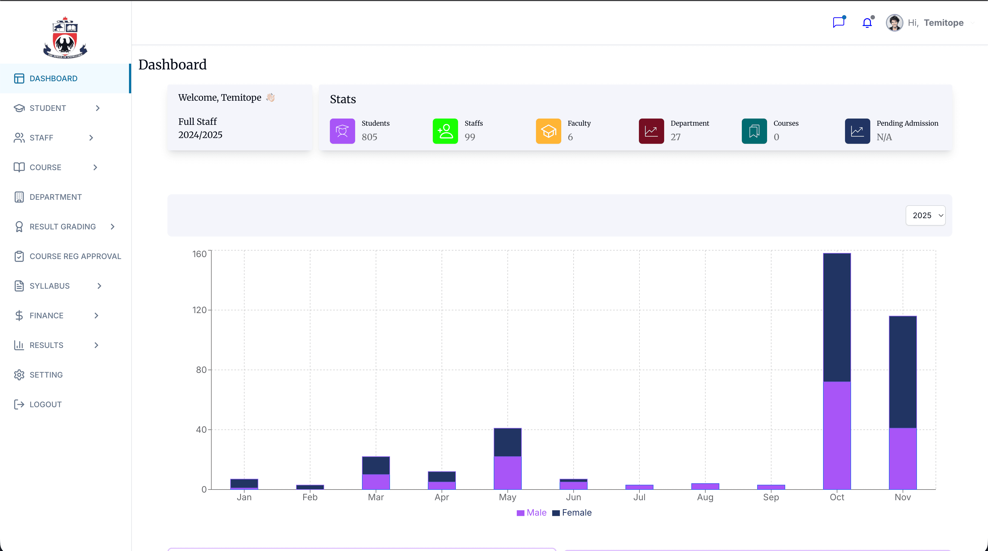Open the Setting page
Screen dimensions: 988x551
(x=46, y=375)
